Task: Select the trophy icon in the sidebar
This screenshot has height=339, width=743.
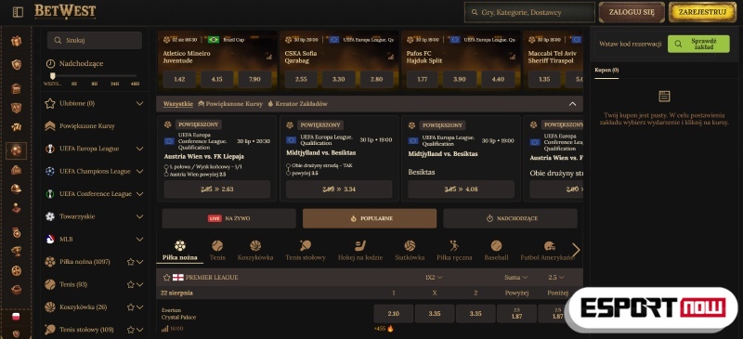Action: [17, 252]
